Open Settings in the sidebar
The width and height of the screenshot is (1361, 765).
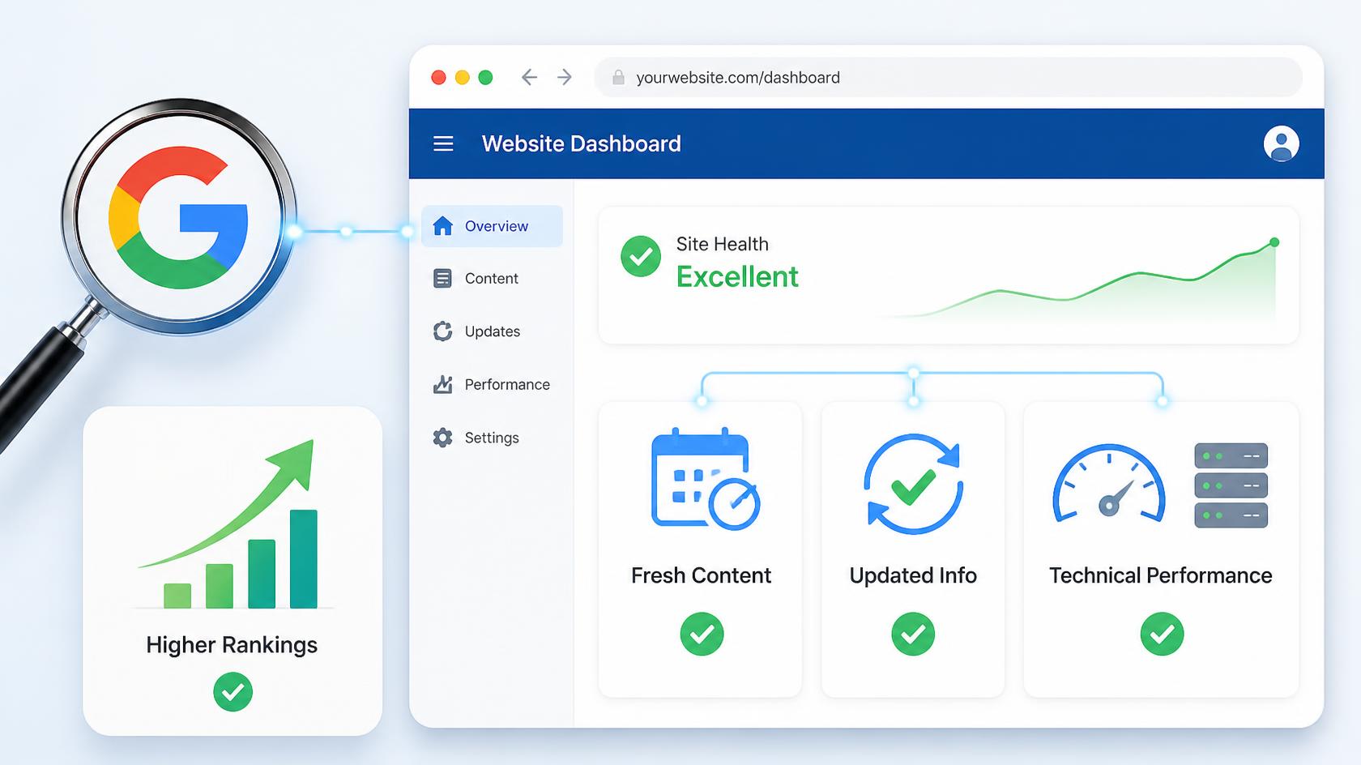click(x=492, y=438)
